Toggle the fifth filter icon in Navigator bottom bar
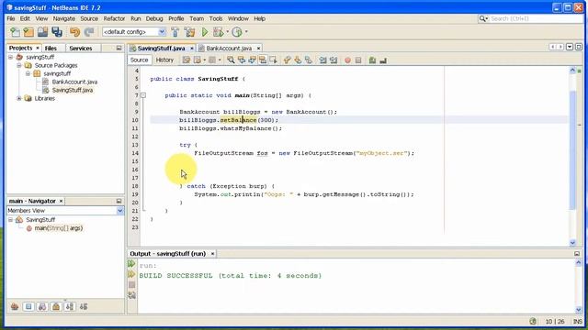588x330 pixels. pyautogui.click(x=70, y=307)
